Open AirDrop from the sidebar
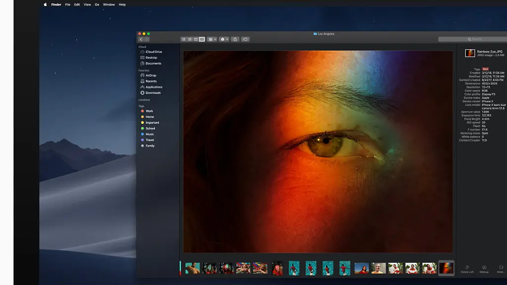This screenshot has width=507, height=285. [x=151, y=75]
